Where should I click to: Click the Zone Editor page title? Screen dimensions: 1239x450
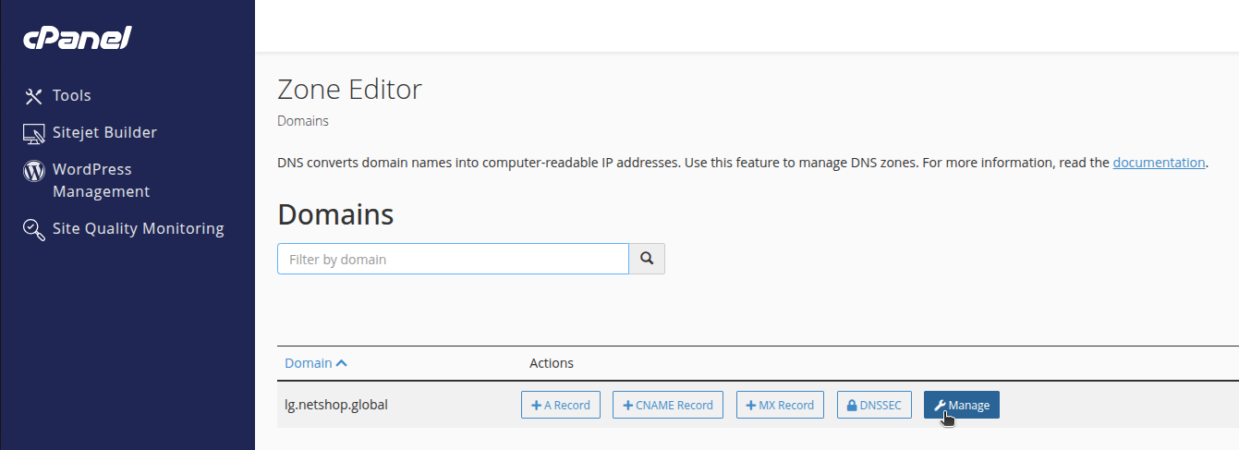[x=349, y=90]
